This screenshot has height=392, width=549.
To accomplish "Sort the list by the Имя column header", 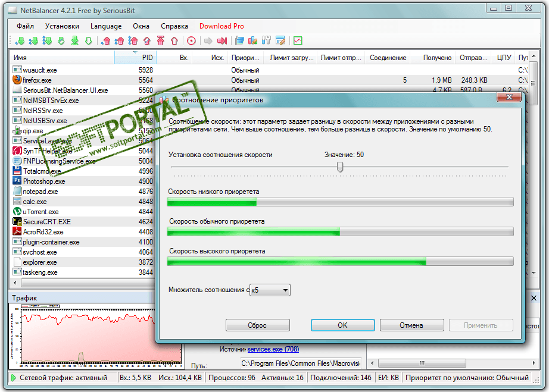I will [62, 58].
